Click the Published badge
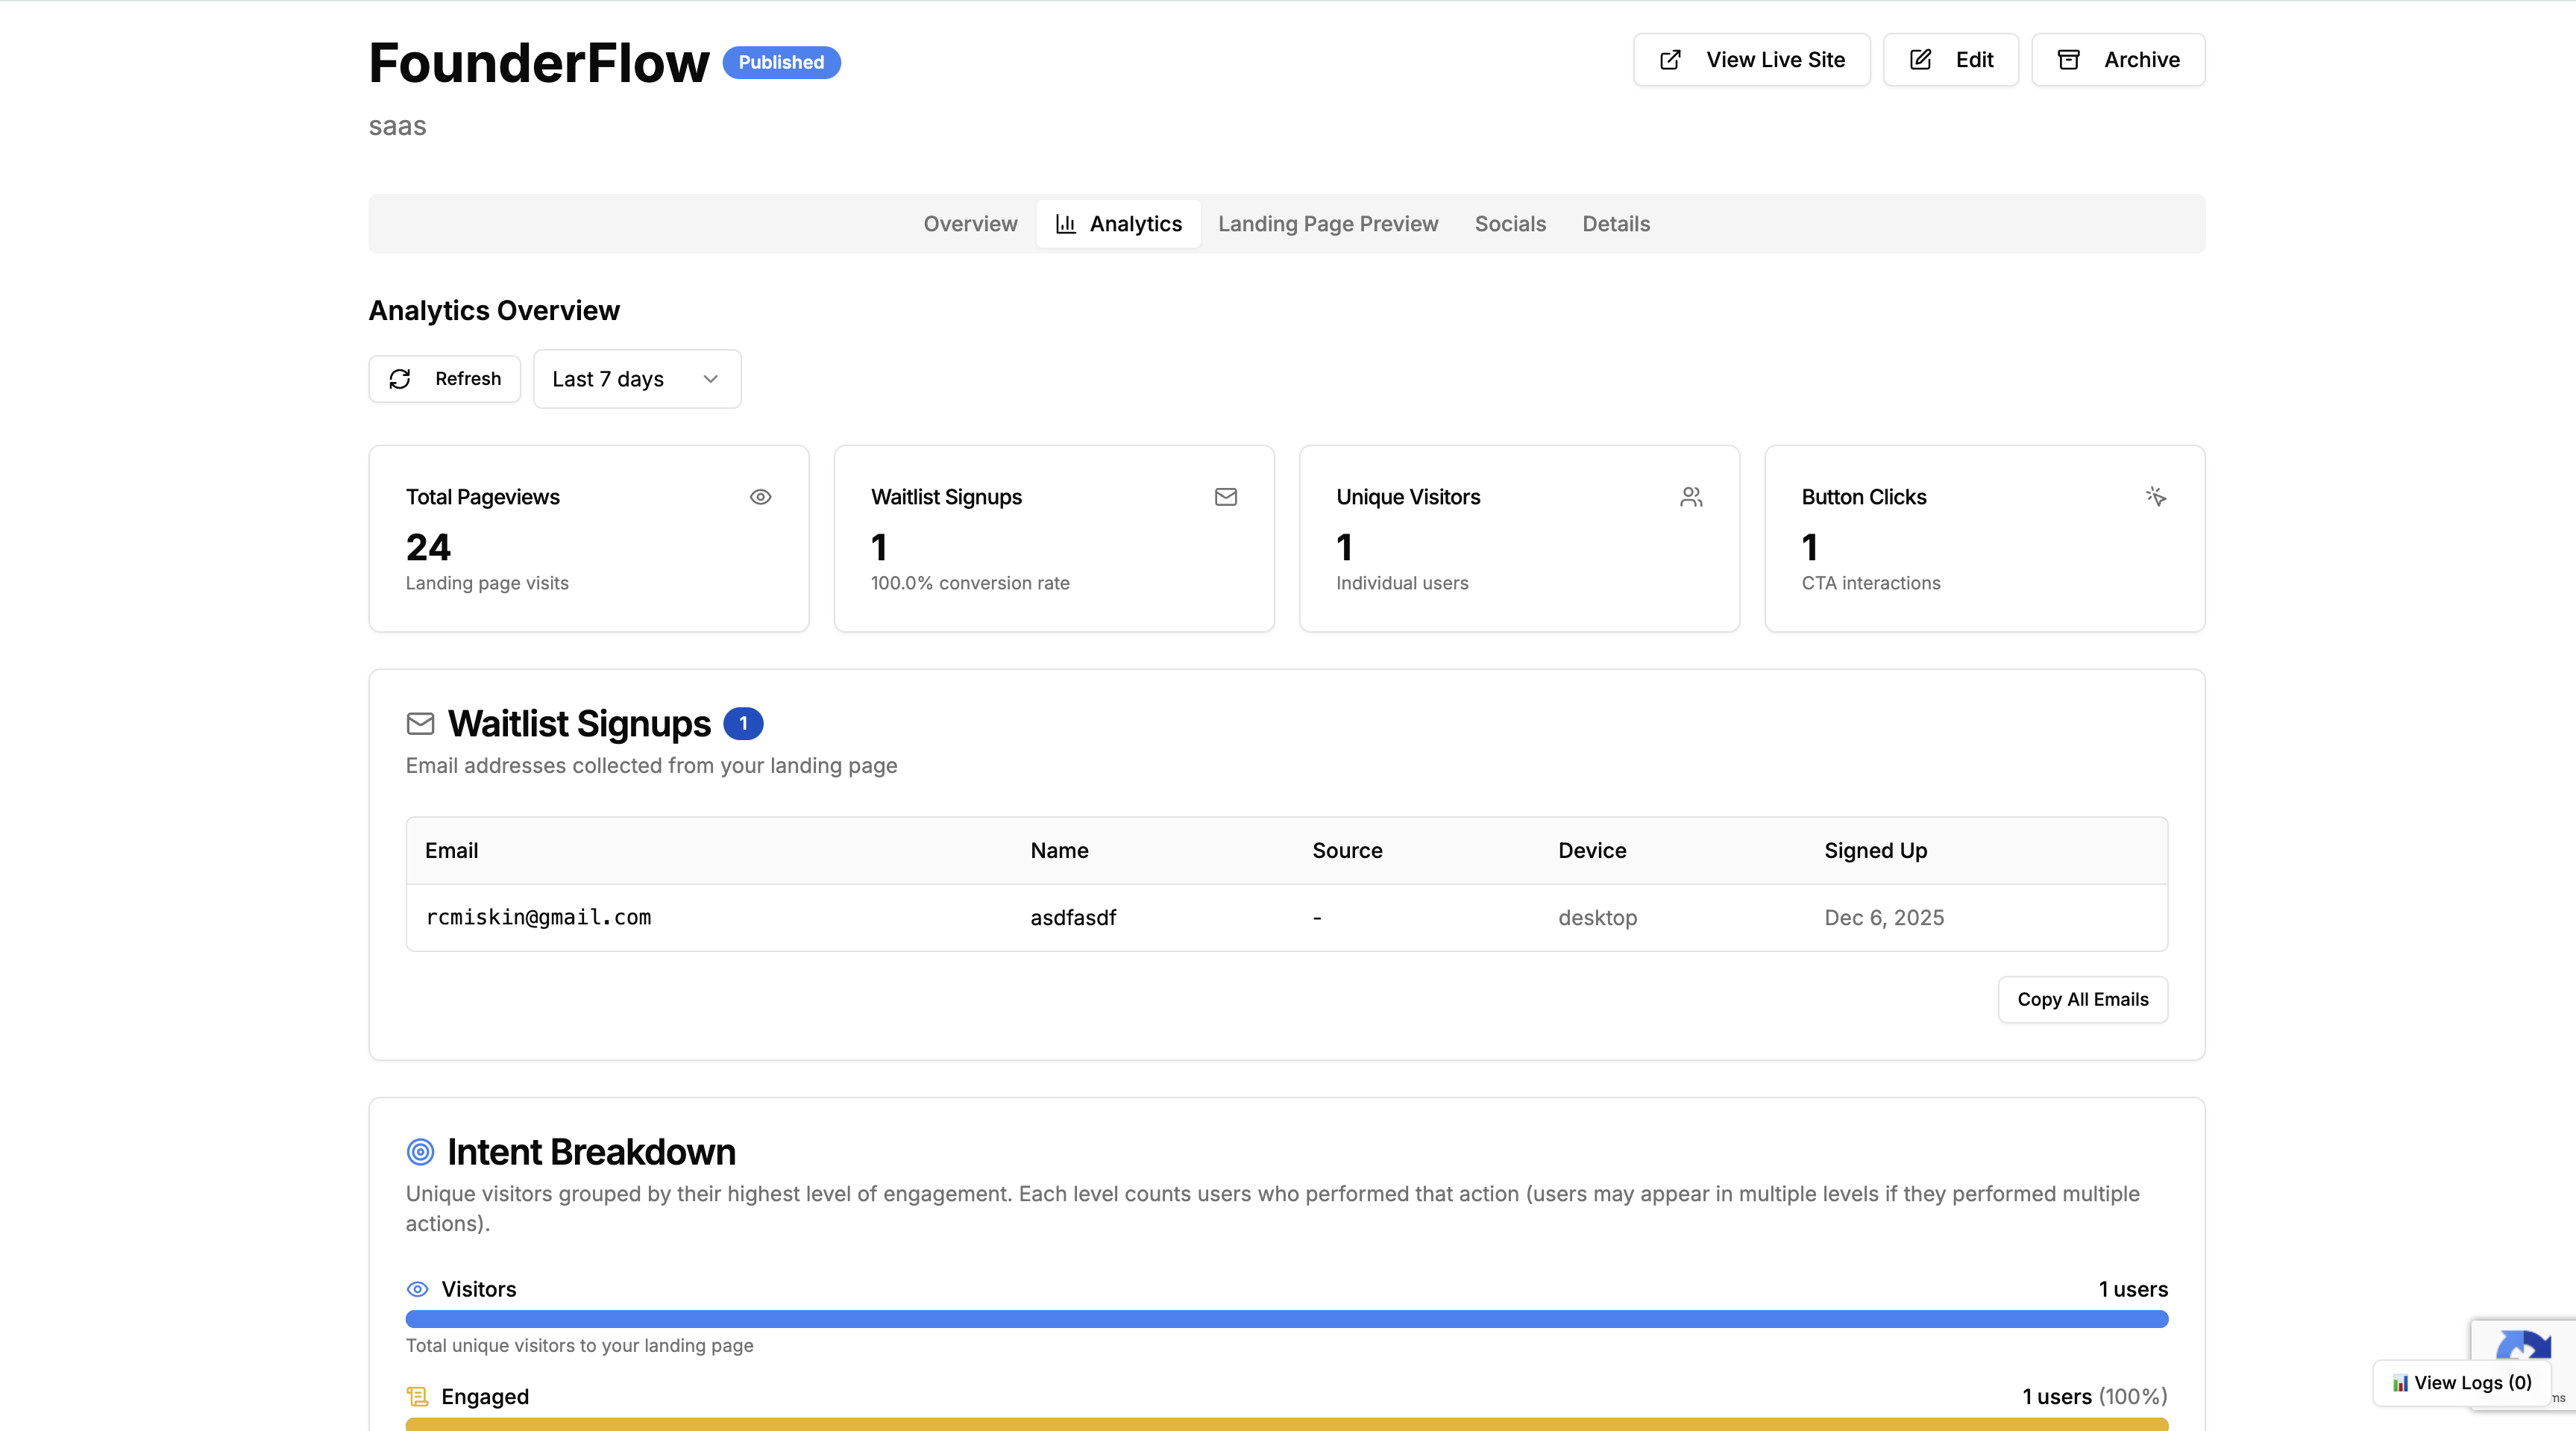 click(x=781, y=62)
